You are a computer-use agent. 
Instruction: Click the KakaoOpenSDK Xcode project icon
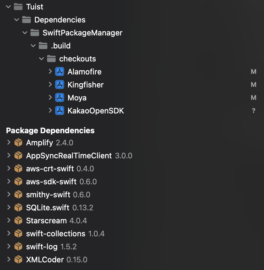click(59, 111)
